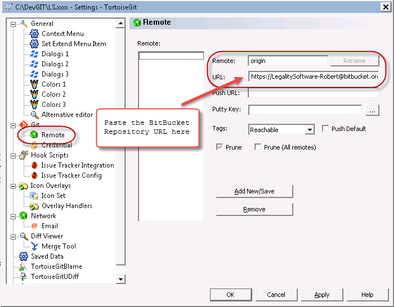Click the Context Menu gear icon
This screenshot has height=307, width=394.
point(34,34)
